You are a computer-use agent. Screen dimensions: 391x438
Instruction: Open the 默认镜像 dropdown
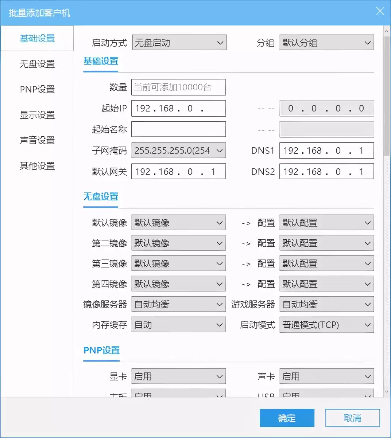point(178,222)
